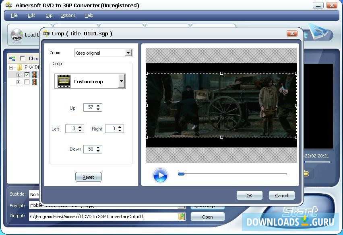Viewport: 343px width, 235px height.
Task: Expand the first checked title node
Action: [x=19, y=75]
